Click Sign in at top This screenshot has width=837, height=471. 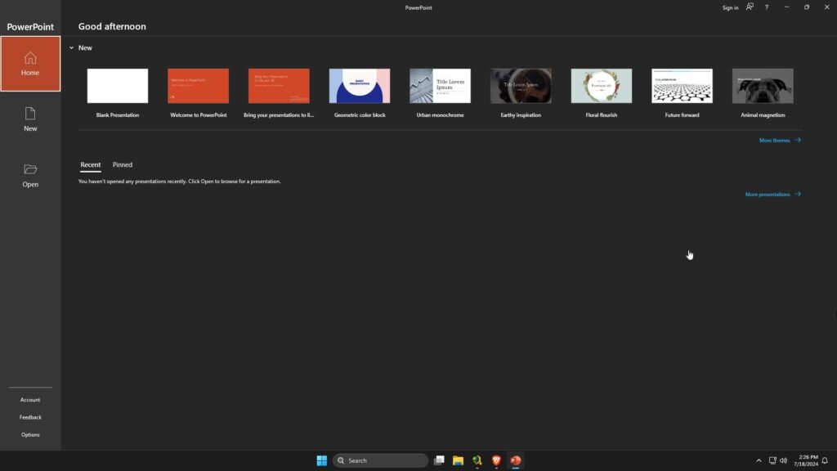(730, 7)
